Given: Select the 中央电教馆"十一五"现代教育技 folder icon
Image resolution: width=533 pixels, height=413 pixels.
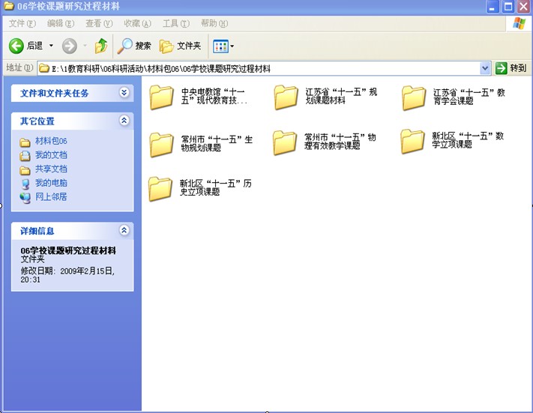Looking at the screenshot, I should (x=161, y=97).
